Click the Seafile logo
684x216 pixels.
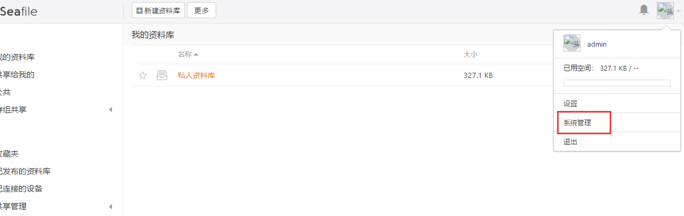pos(19,11)
